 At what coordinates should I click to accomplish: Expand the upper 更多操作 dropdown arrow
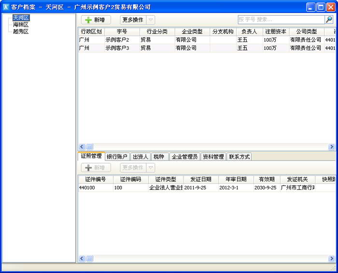pyautogui.click(x=151, y=20)
